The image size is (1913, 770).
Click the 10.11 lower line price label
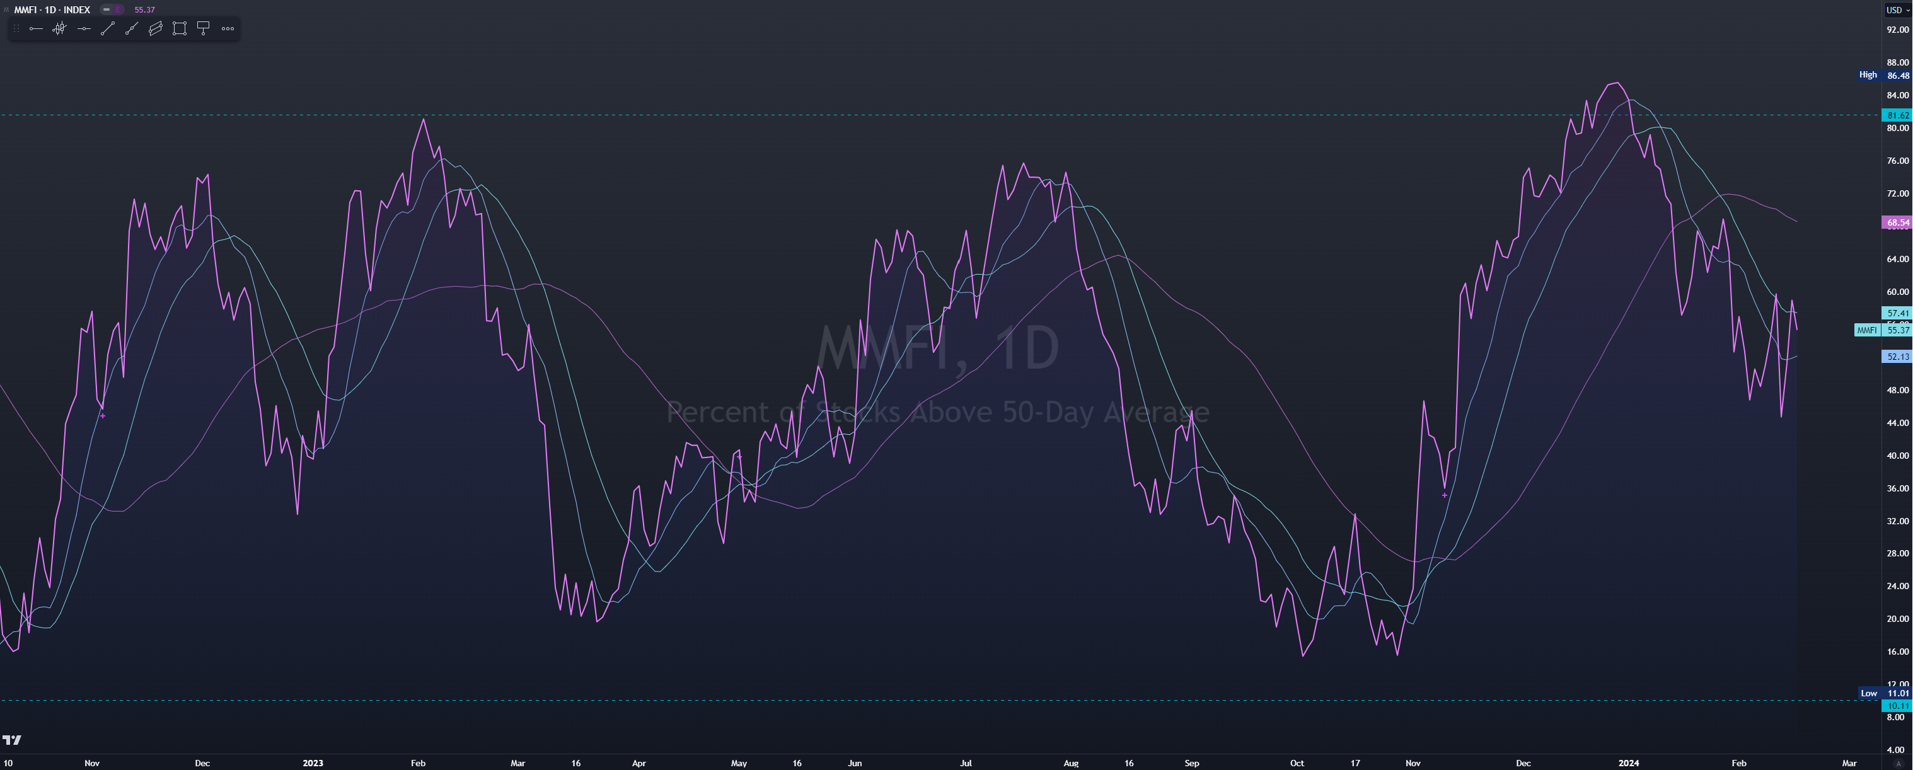click(1897, 705)
